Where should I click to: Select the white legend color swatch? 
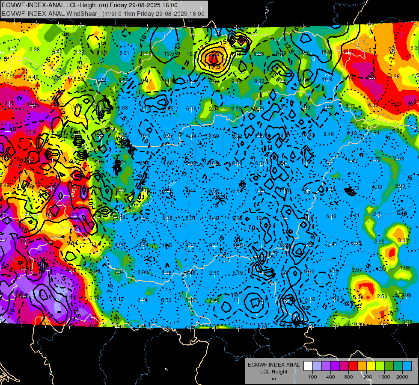[308, 366]
